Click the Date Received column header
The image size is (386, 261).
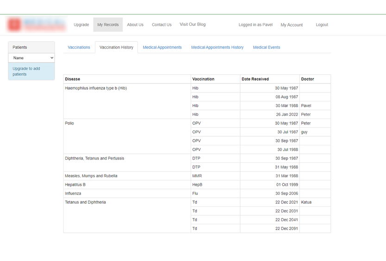pos(255,79)
